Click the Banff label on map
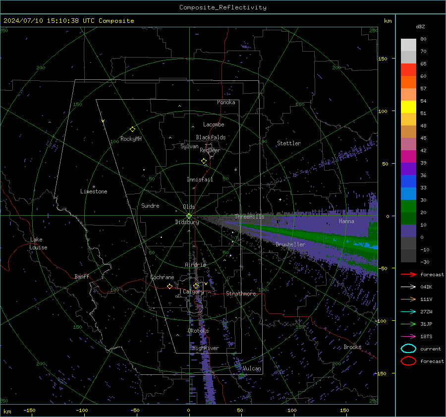The image size is (446, 417). (x=82, y=276)
